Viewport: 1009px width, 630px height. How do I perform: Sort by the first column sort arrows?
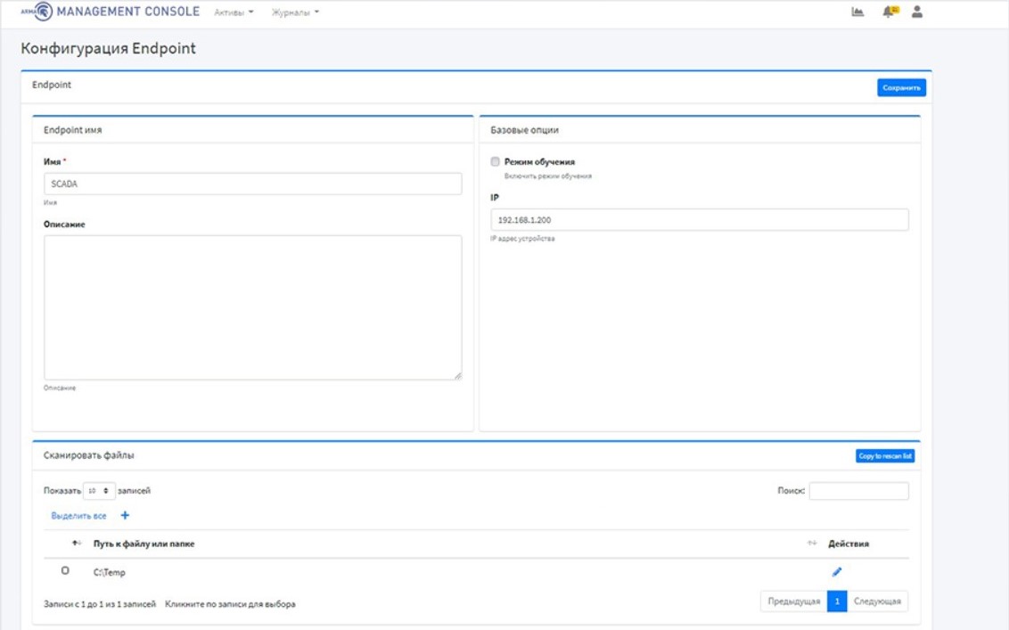coord(76,544)
